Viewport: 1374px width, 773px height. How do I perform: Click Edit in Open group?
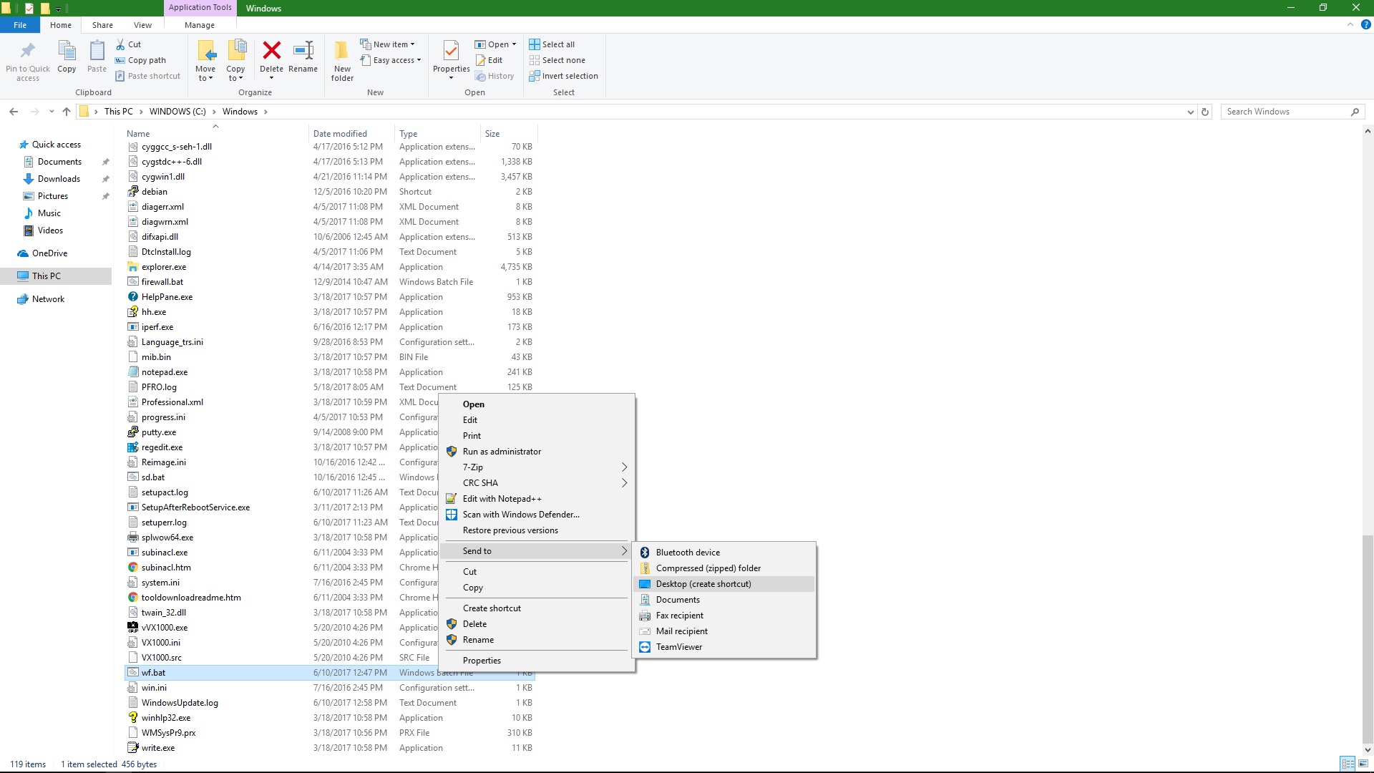click(x=489, y=60)
